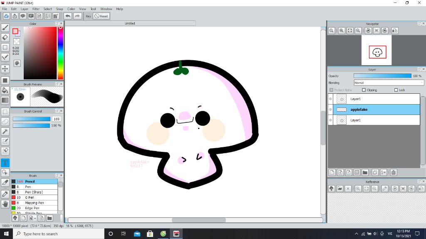Select the Text tool
The width and height of the screenshot is (426, 239).
pos(5,163)
